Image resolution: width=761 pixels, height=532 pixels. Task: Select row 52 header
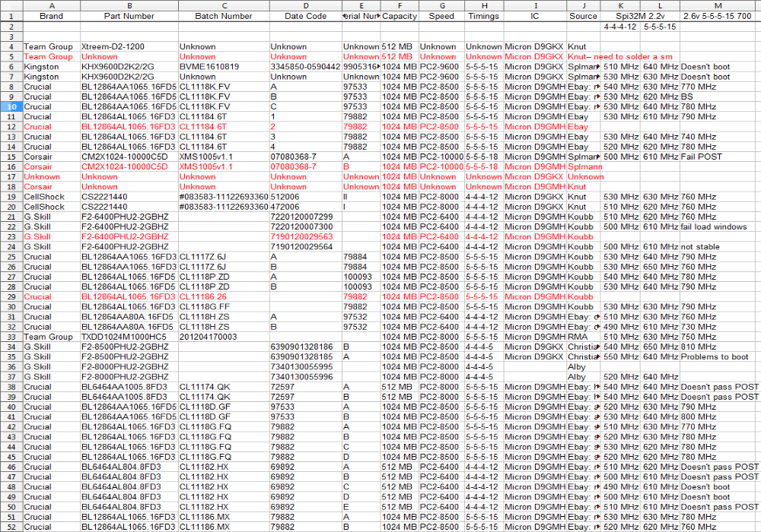11,527
